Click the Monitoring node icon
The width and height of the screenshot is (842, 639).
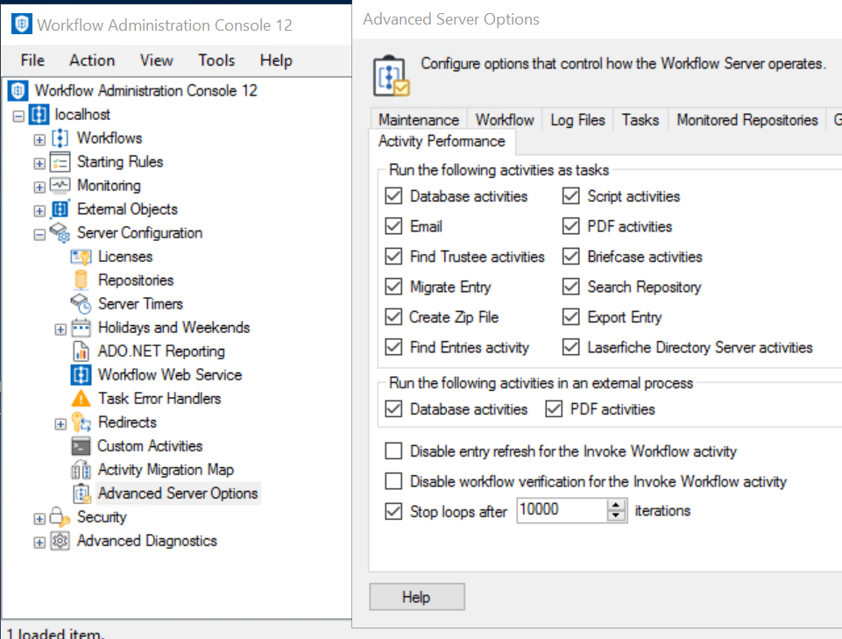click(60, 186)
